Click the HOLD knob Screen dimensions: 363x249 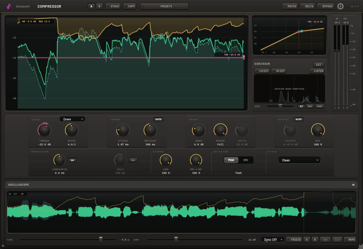[x=120, y=160]
